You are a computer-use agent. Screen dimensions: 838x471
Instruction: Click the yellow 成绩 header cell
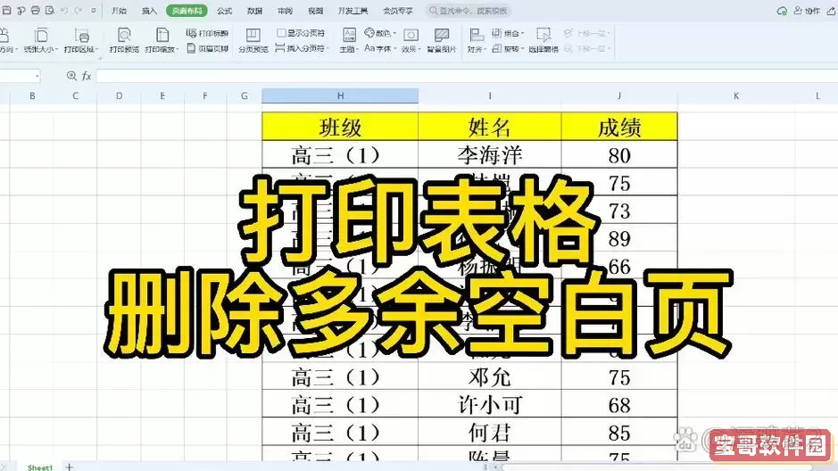(618, 127)
